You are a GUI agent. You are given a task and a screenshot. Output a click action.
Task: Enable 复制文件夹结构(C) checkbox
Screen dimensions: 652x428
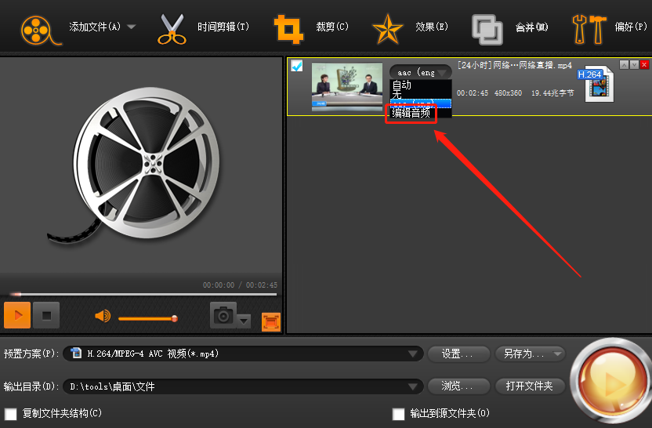click(x=11, y=414)
